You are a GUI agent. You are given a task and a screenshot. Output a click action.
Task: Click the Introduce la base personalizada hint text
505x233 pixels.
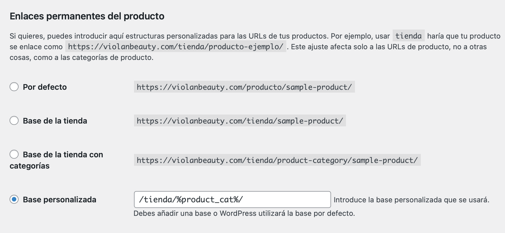point(412,200)
